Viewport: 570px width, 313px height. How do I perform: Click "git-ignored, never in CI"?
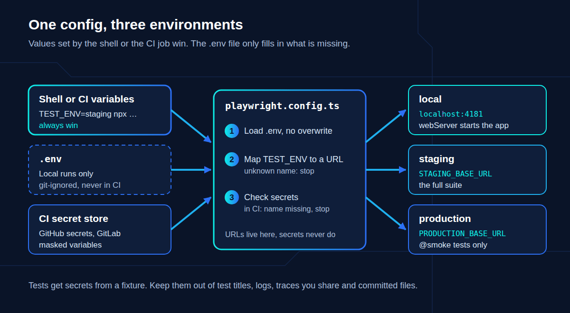click(80, 185)
